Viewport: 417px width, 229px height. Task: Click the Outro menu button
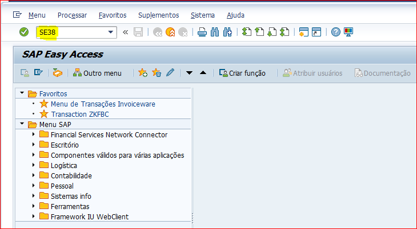pyautogui.click(x=97, y=73)
